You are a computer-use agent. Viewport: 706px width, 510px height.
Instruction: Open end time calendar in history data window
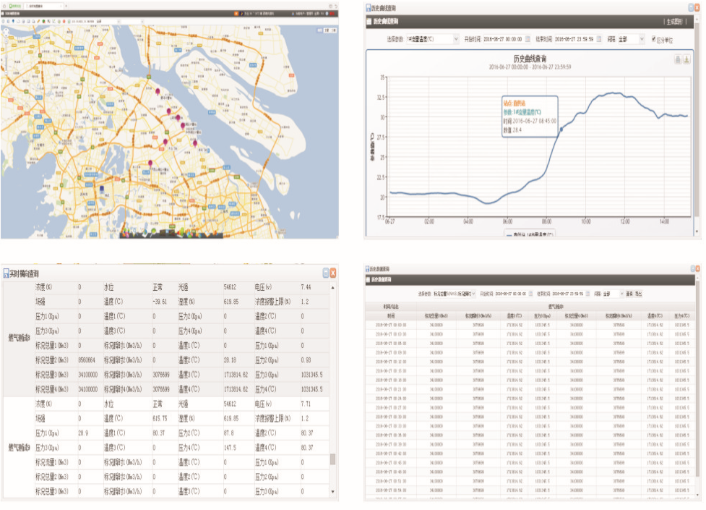pos(587,294)
